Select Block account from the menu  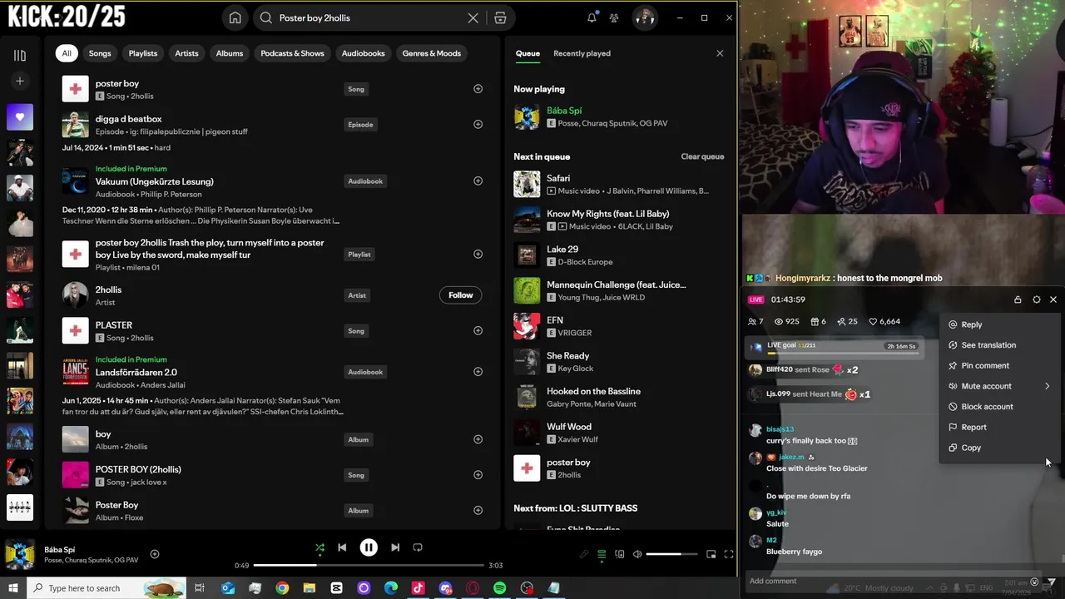click(1000, 407)
